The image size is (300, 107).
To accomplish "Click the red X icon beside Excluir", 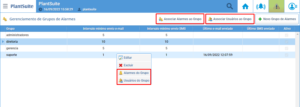I will pos(121,65).
